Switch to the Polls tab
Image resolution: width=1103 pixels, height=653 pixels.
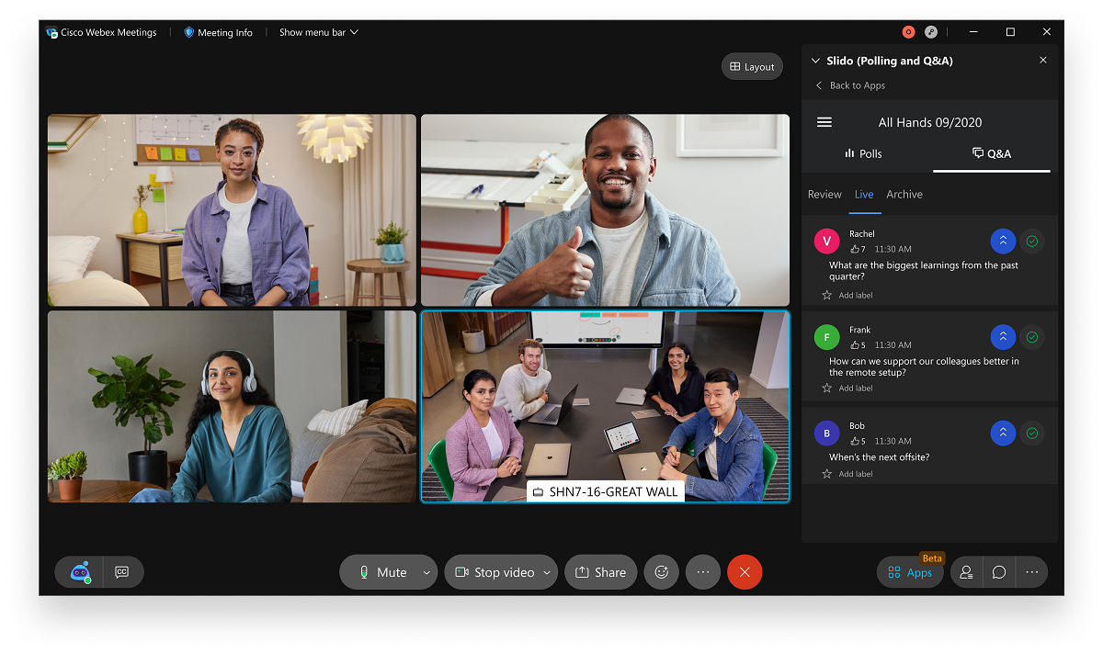click(x=863, y=153)
